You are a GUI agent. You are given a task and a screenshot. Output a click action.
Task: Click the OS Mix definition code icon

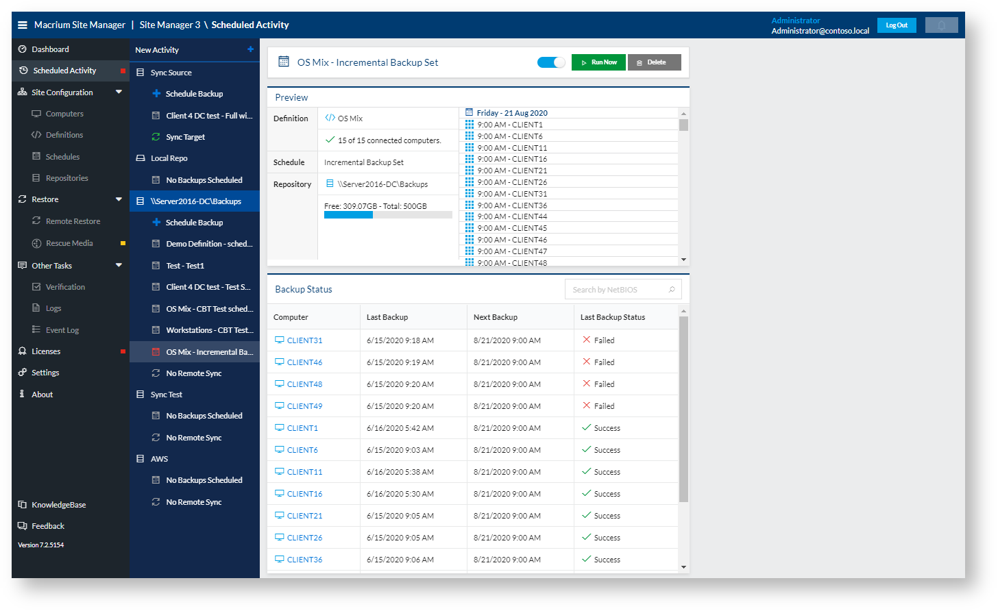point(330,118)
